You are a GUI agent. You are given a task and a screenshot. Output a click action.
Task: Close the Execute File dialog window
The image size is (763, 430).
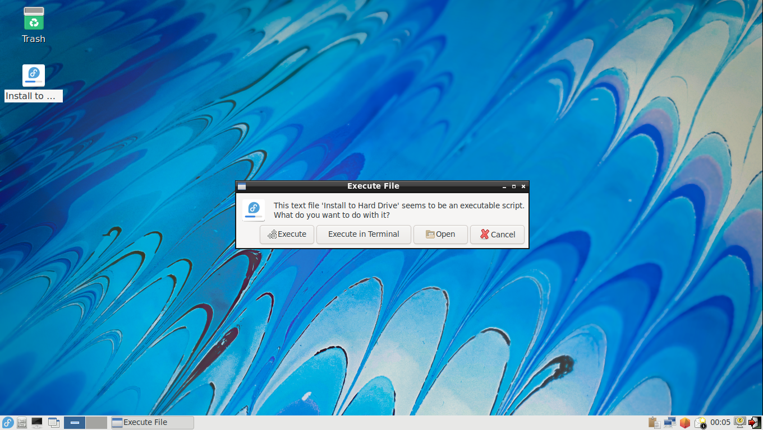pos(523,186)
